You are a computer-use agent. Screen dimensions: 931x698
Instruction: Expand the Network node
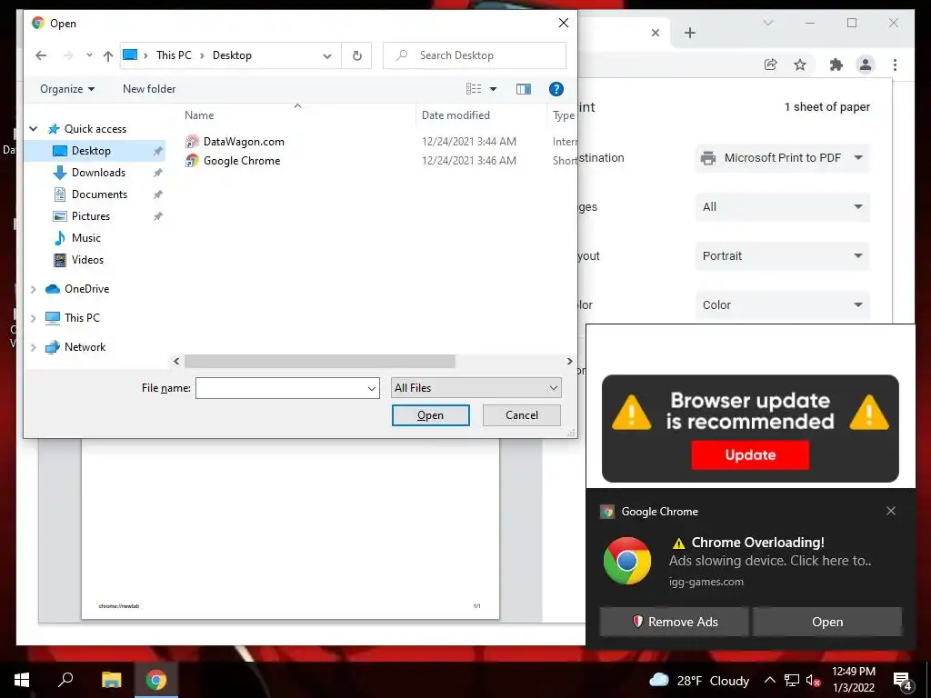point(34,347)
